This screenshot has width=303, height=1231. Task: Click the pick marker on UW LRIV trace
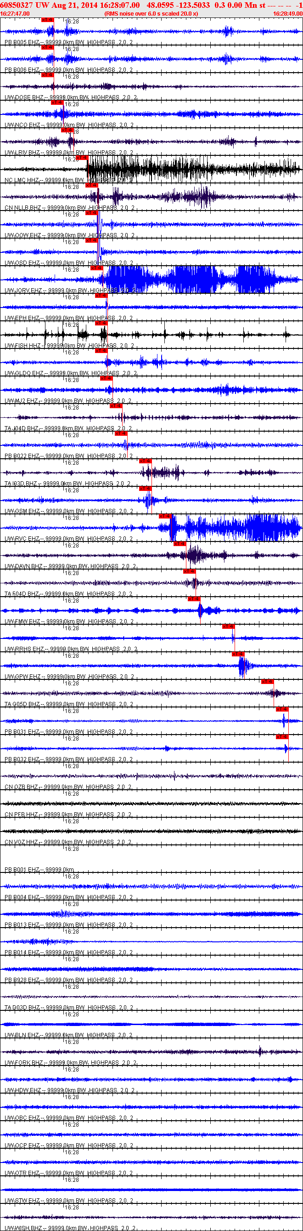click(67, 130)
